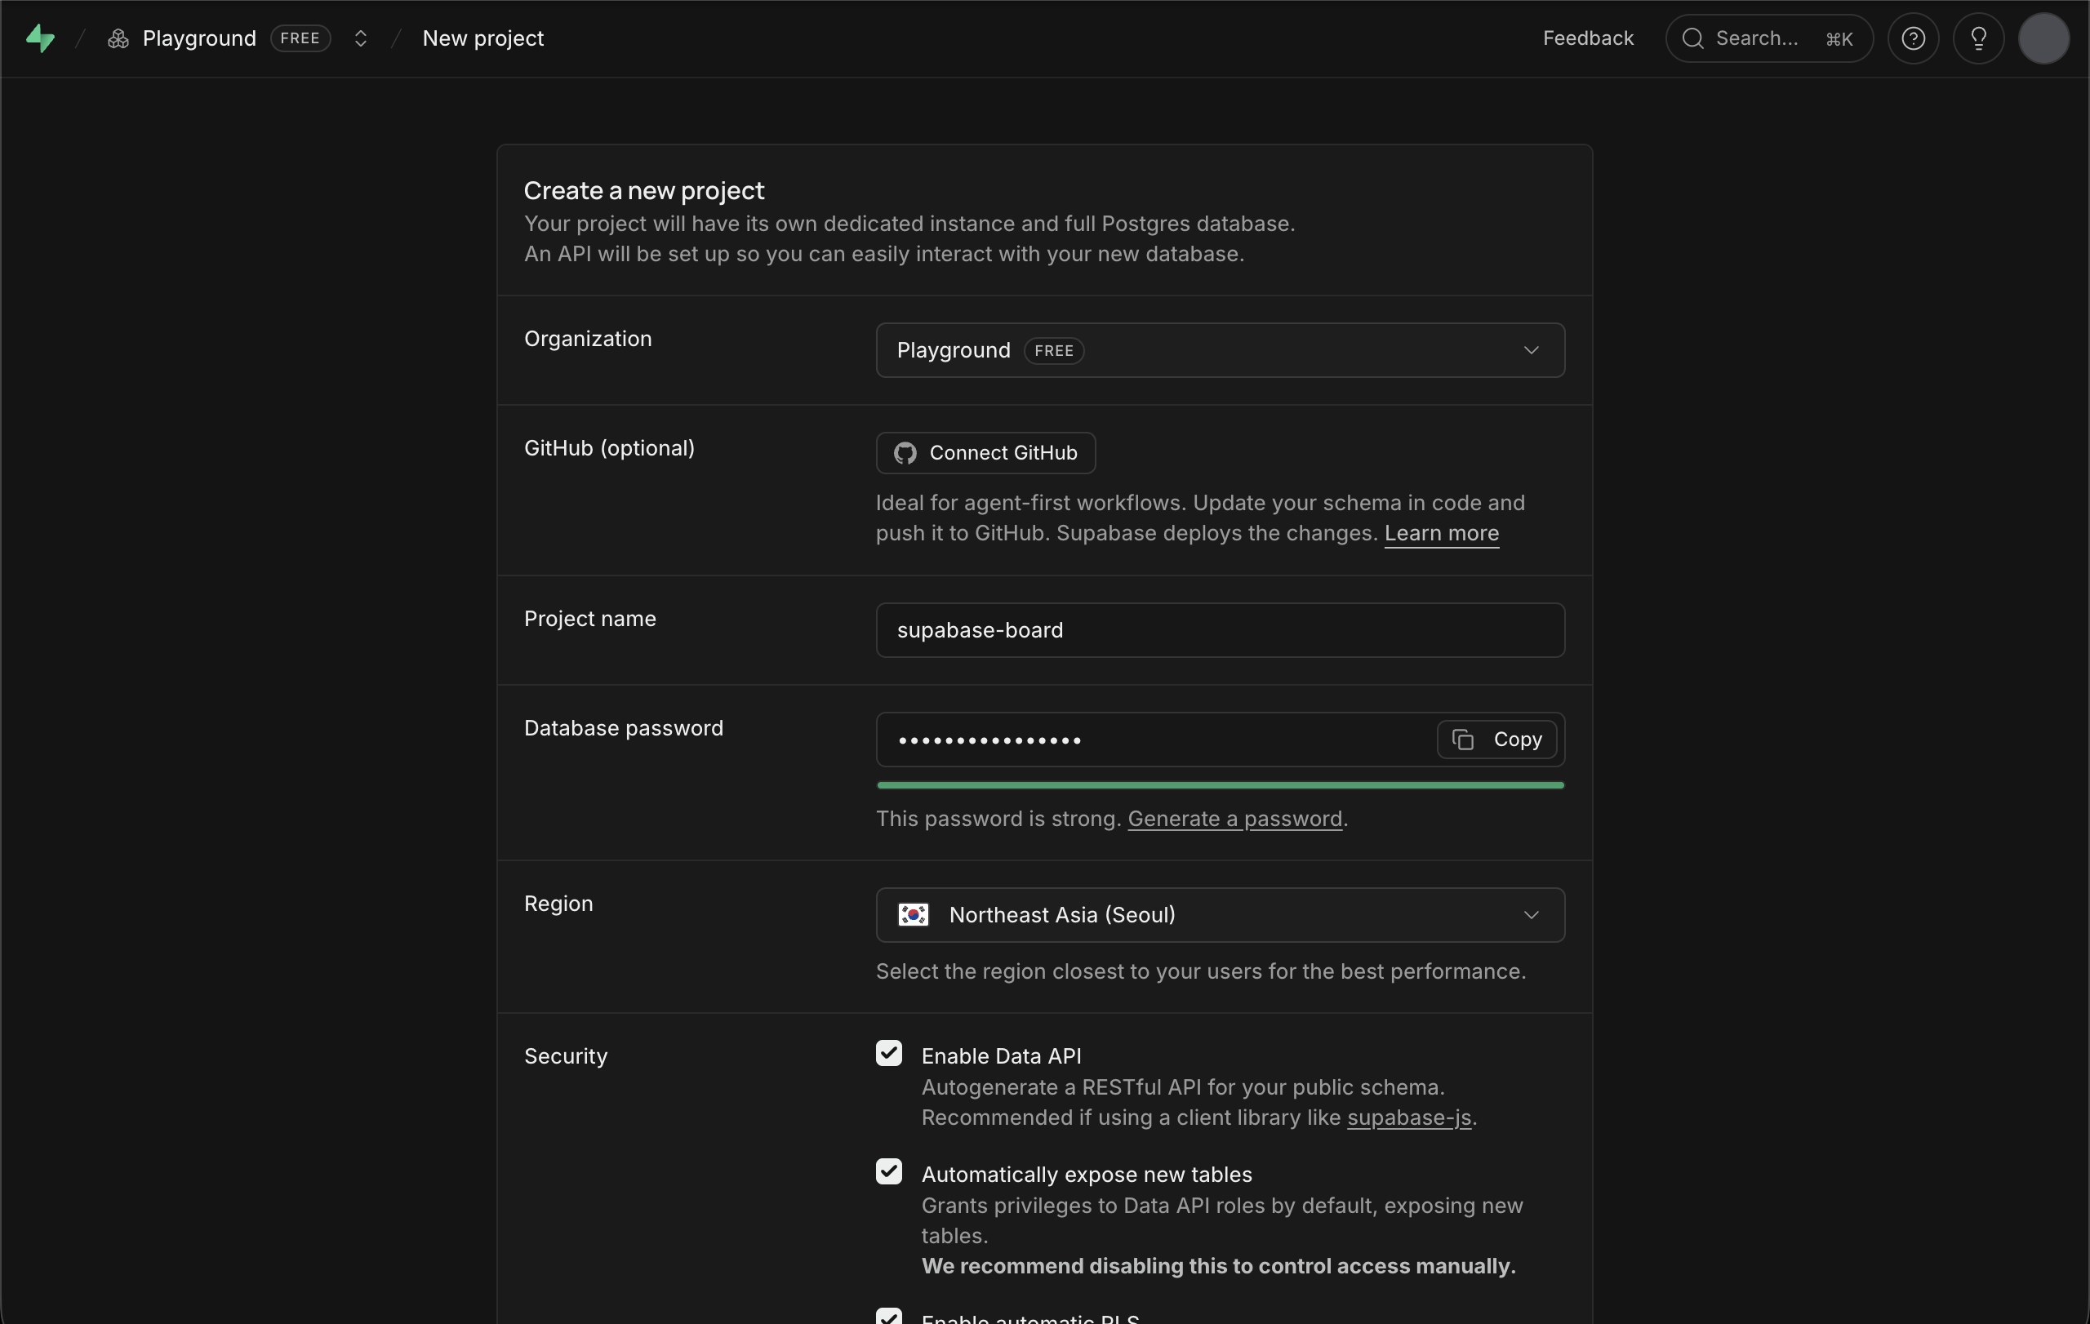The image size is (2090, 1324).
Task: Open the Learn more link
Action: [1441, 533]
